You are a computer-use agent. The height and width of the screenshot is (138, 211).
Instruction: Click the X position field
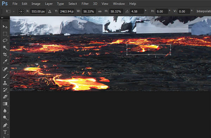click(38, 12)
